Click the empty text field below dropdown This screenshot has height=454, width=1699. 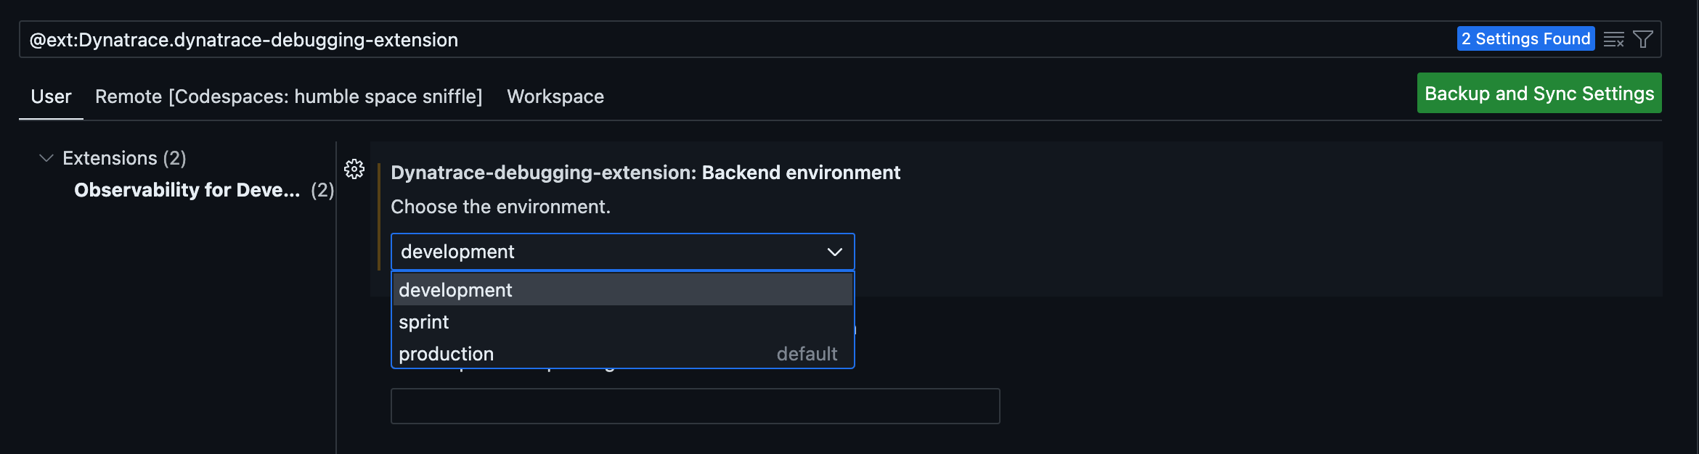(x=695, y=406)
